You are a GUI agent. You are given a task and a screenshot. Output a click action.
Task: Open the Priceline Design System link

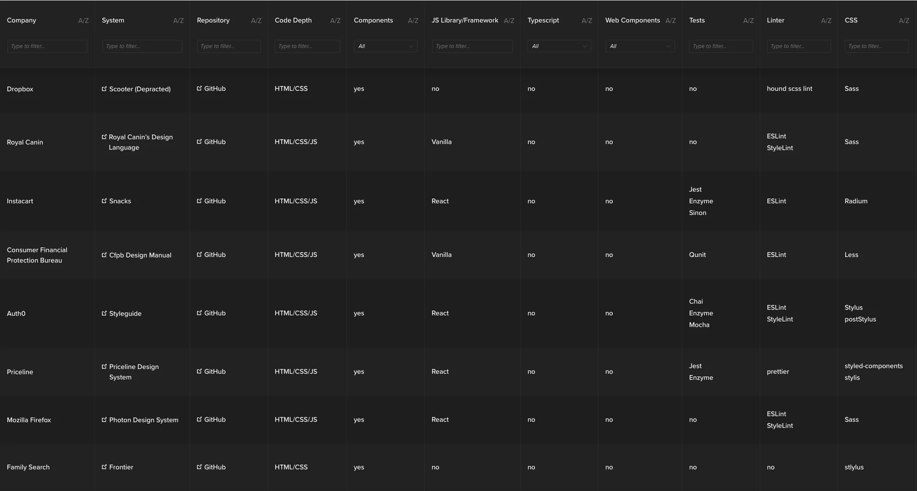coord(134,372)
